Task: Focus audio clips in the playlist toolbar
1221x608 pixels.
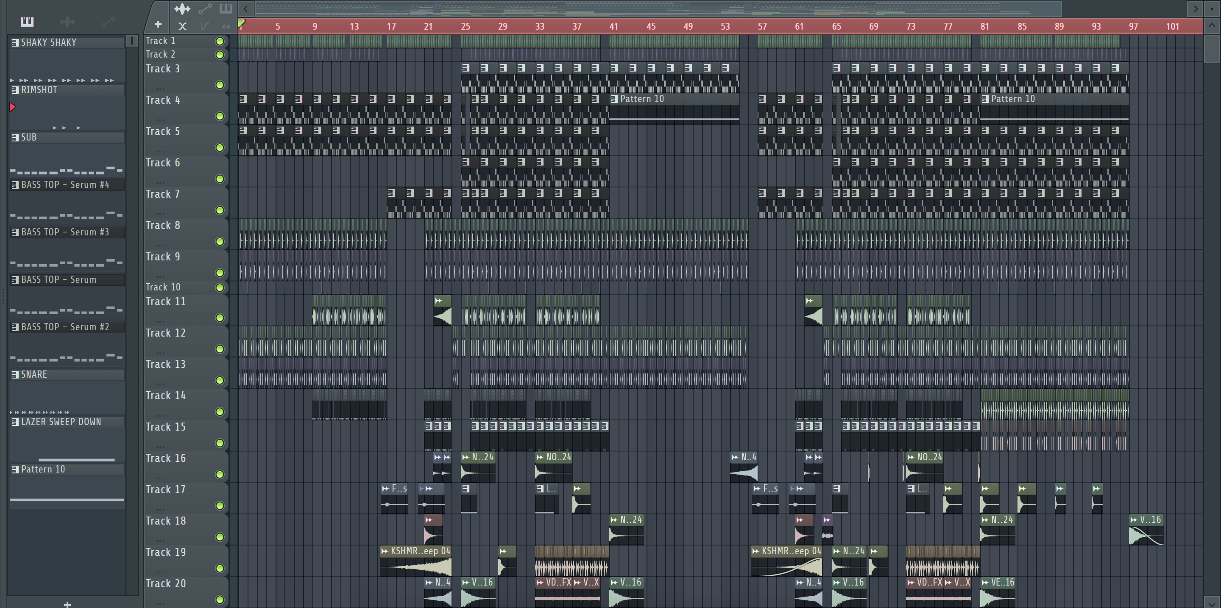Action: [x=182, y=9]
